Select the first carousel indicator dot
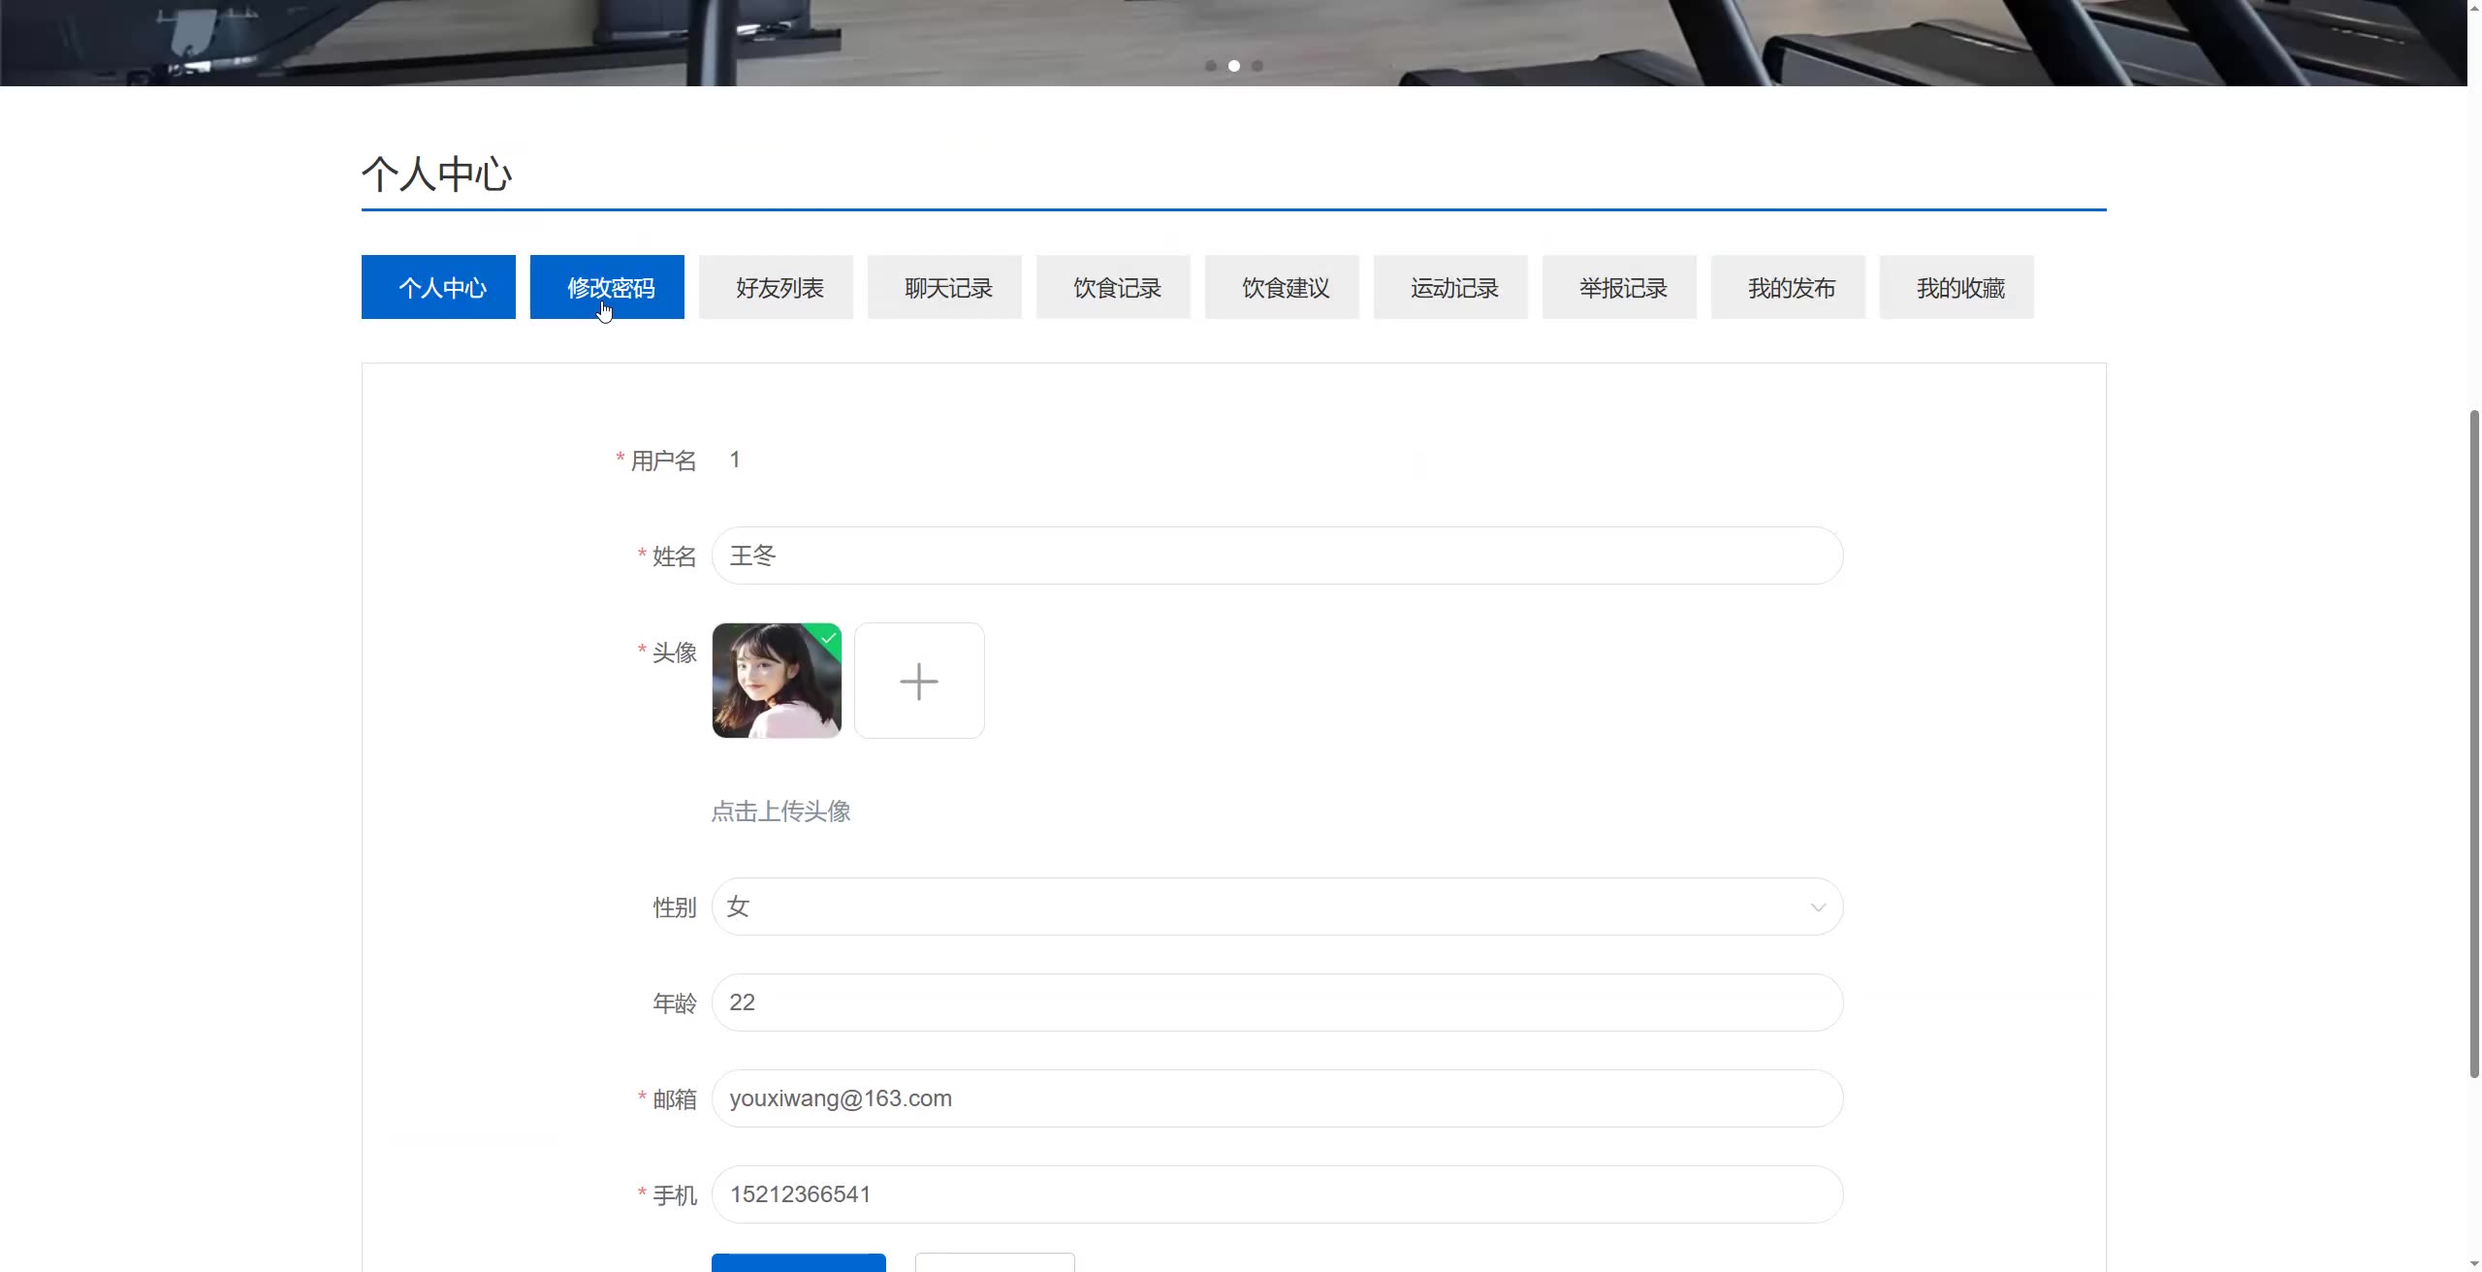2482x1272 pixels. (1211, 66)
